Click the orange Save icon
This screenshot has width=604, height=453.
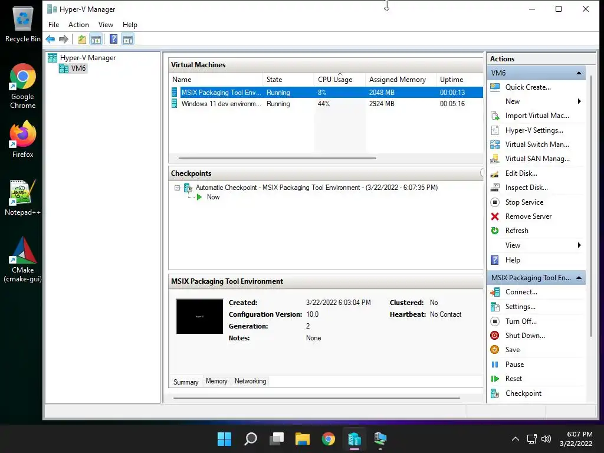[x=495, y=350]
